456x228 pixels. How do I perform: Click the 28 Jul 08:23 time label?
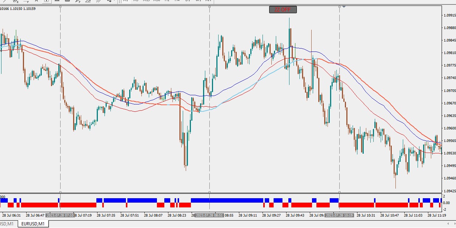pos(177,215)
